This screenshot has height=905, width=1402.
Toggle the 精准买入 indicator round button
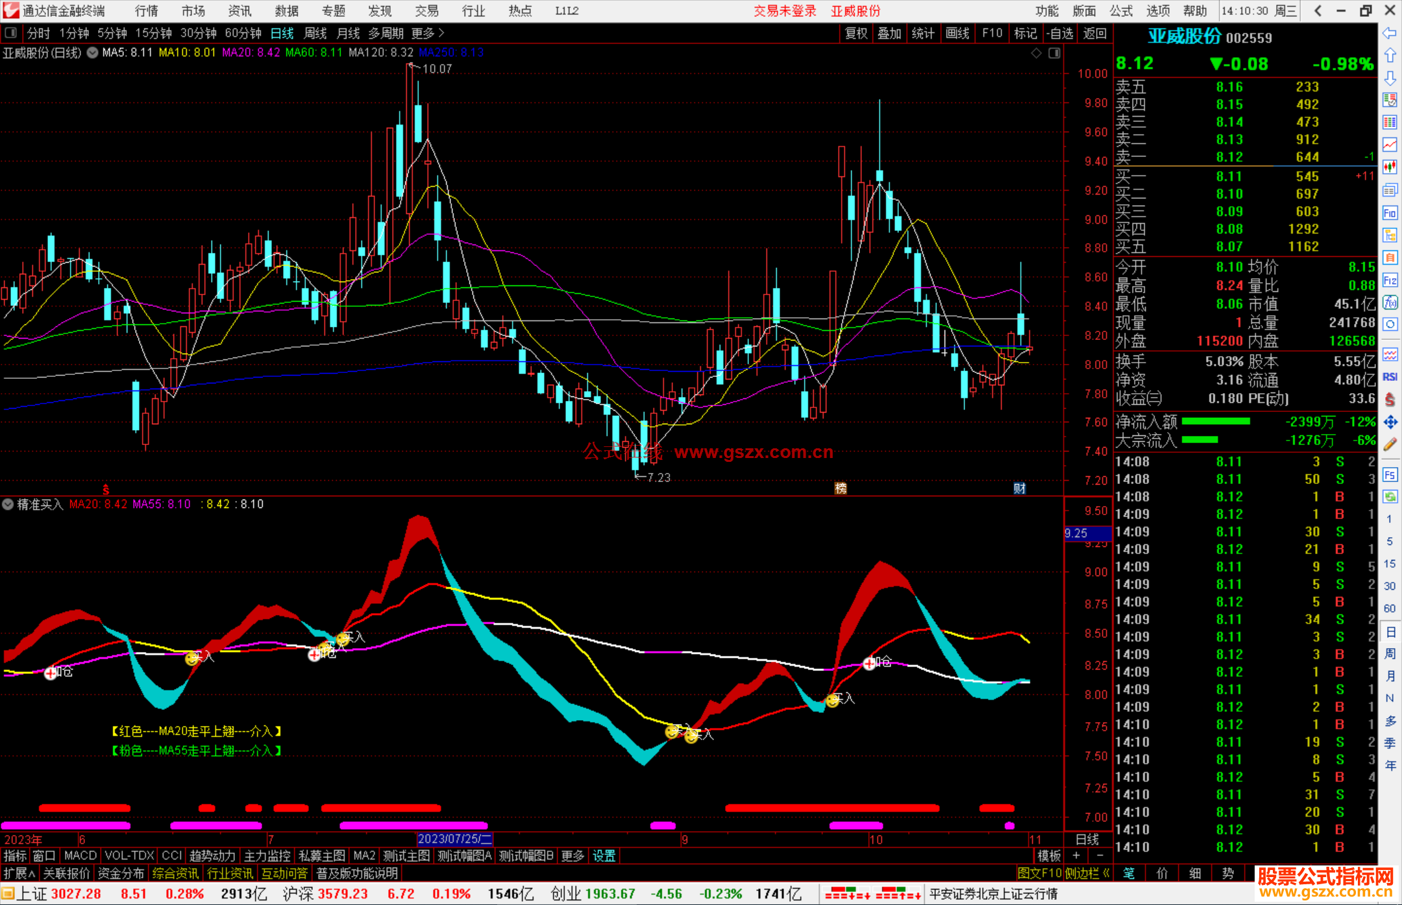8,504
